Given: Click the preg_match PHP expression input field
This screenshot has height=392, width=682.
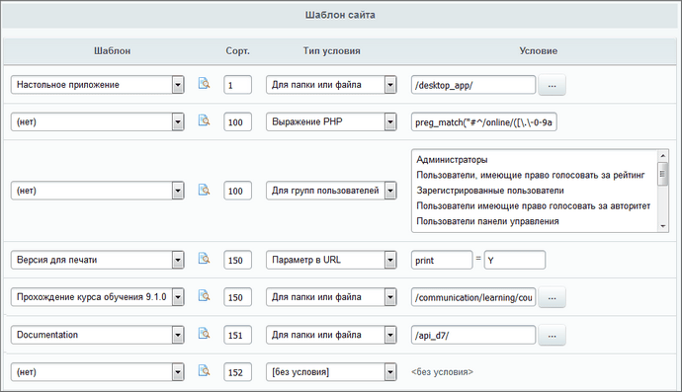Looking at the screenshot, I should click(x=483, y=122).
